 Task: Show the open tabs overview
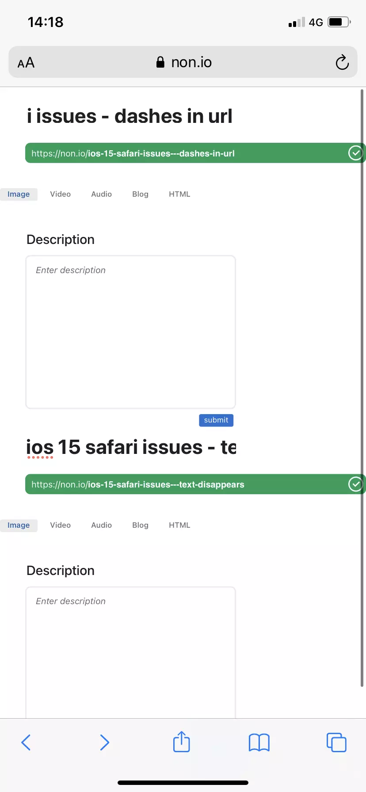coord(336,742)
